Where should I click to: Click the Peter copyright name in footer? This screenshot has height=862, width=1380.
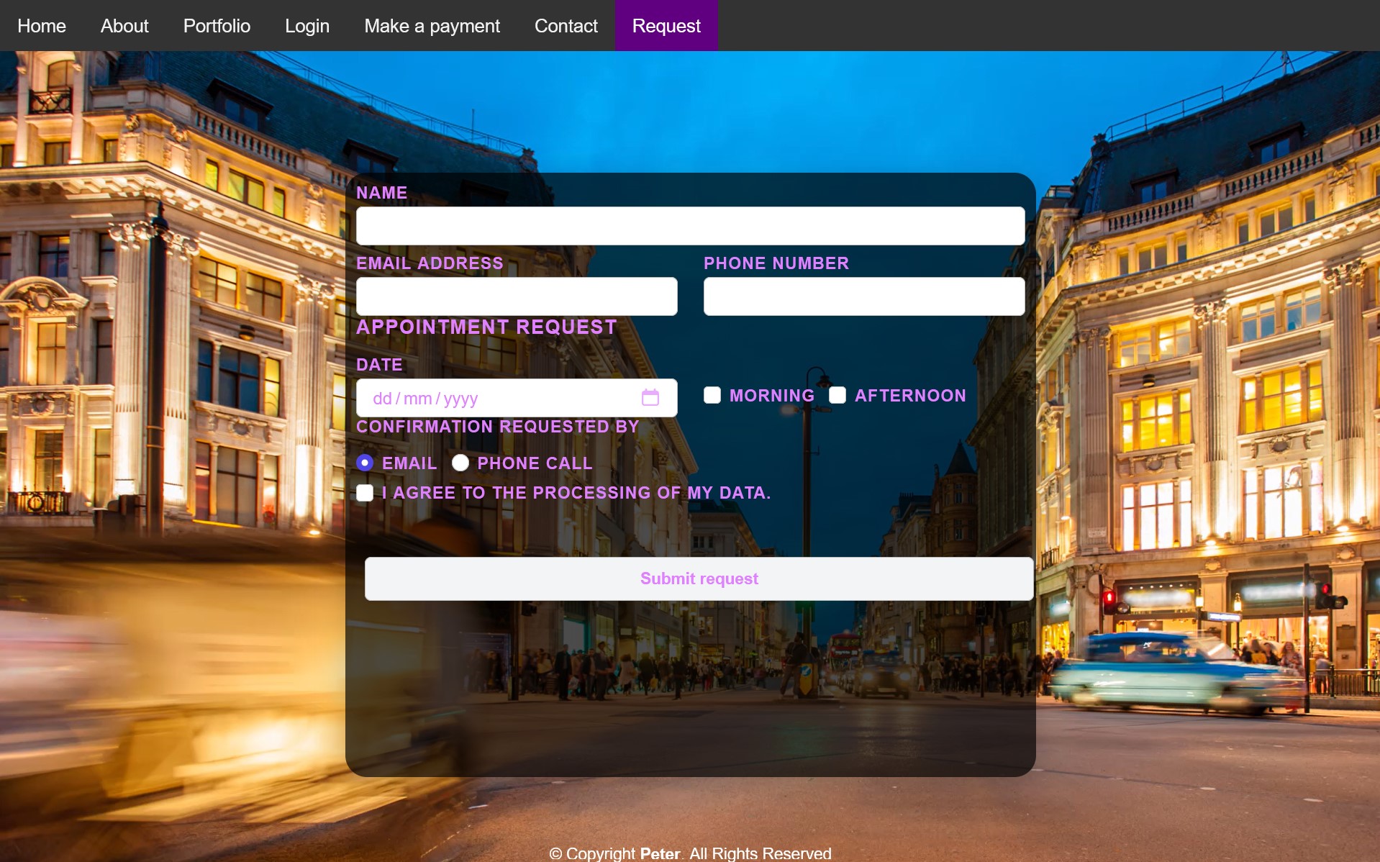(x=660, y=853)
